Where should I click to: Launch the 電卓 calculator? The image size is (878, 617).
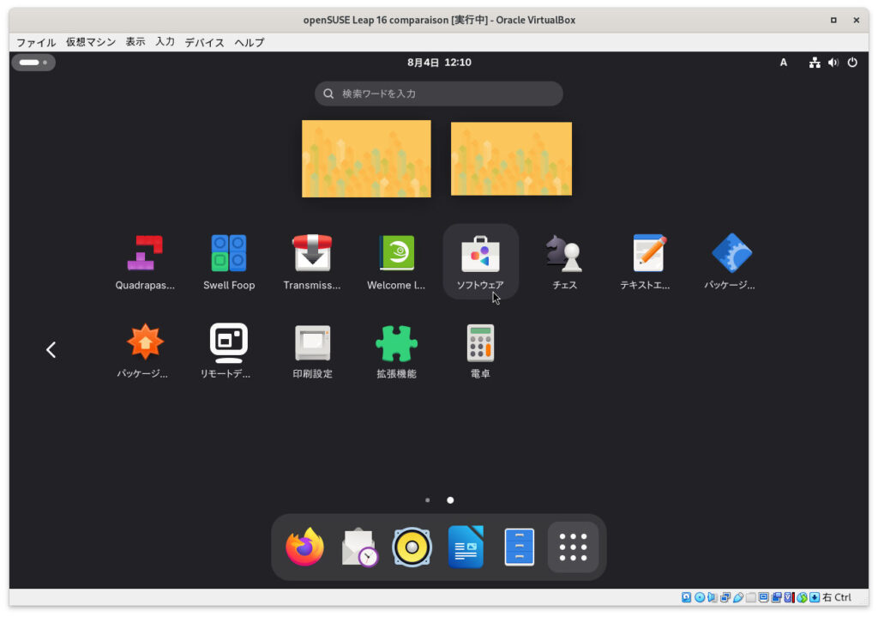coord(480,351)
